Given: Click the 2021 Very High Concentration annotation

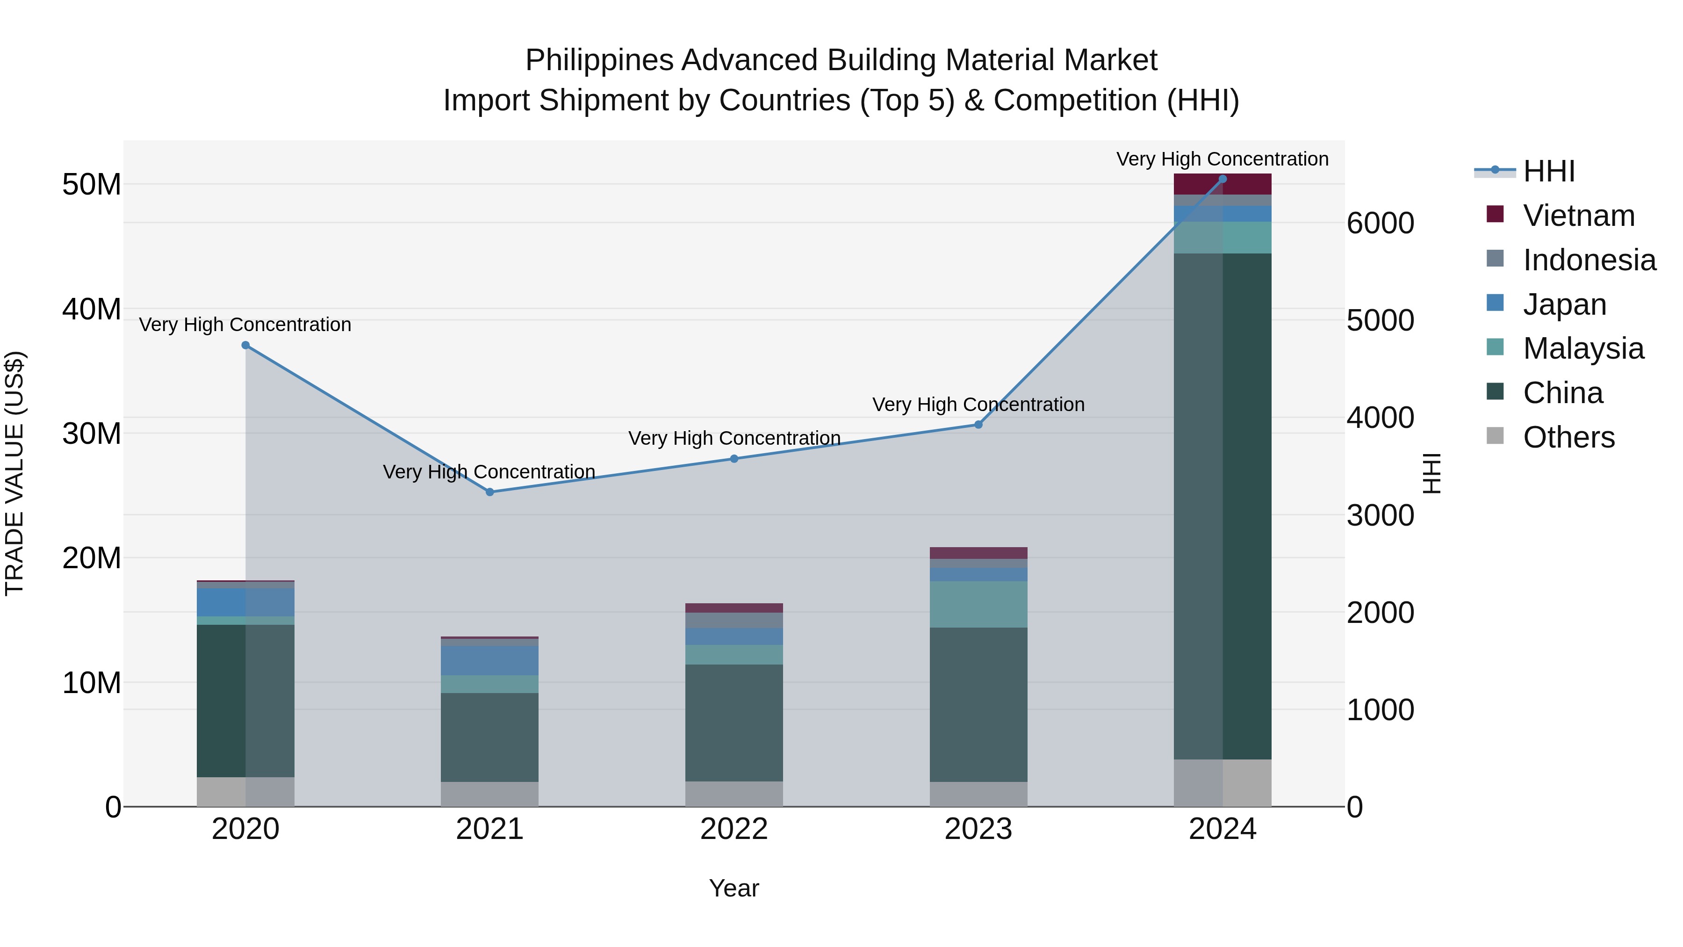Looking at the screenshot, I should click(489, 471).
